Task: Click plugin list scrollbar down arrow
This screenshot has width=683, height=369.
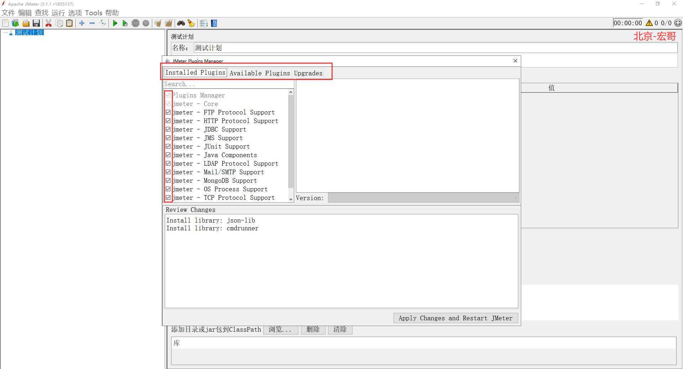Action: click(291, 199)
